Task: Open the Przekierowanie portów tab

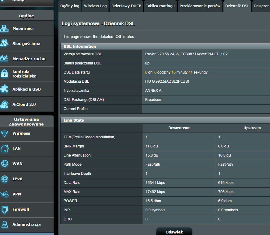Action: tap(200, 6)
